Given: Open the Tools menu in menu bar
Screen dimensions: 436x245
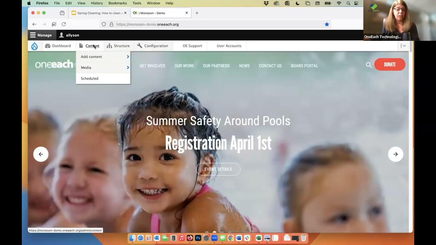Looking at the screenshot, I should (x=137, y=3).
